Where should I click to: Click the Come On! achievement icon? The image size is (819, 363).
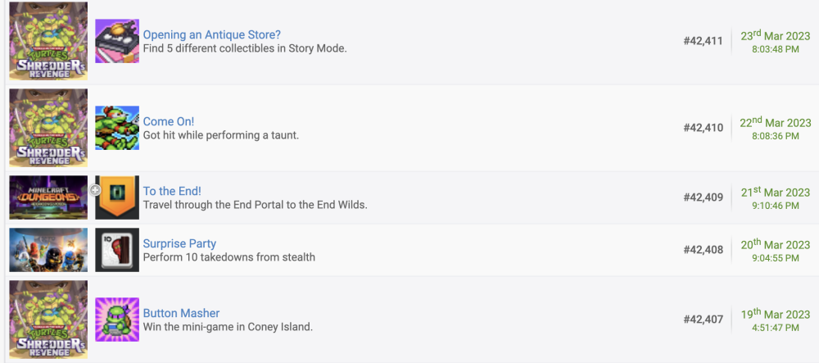[x=117, y=128]
